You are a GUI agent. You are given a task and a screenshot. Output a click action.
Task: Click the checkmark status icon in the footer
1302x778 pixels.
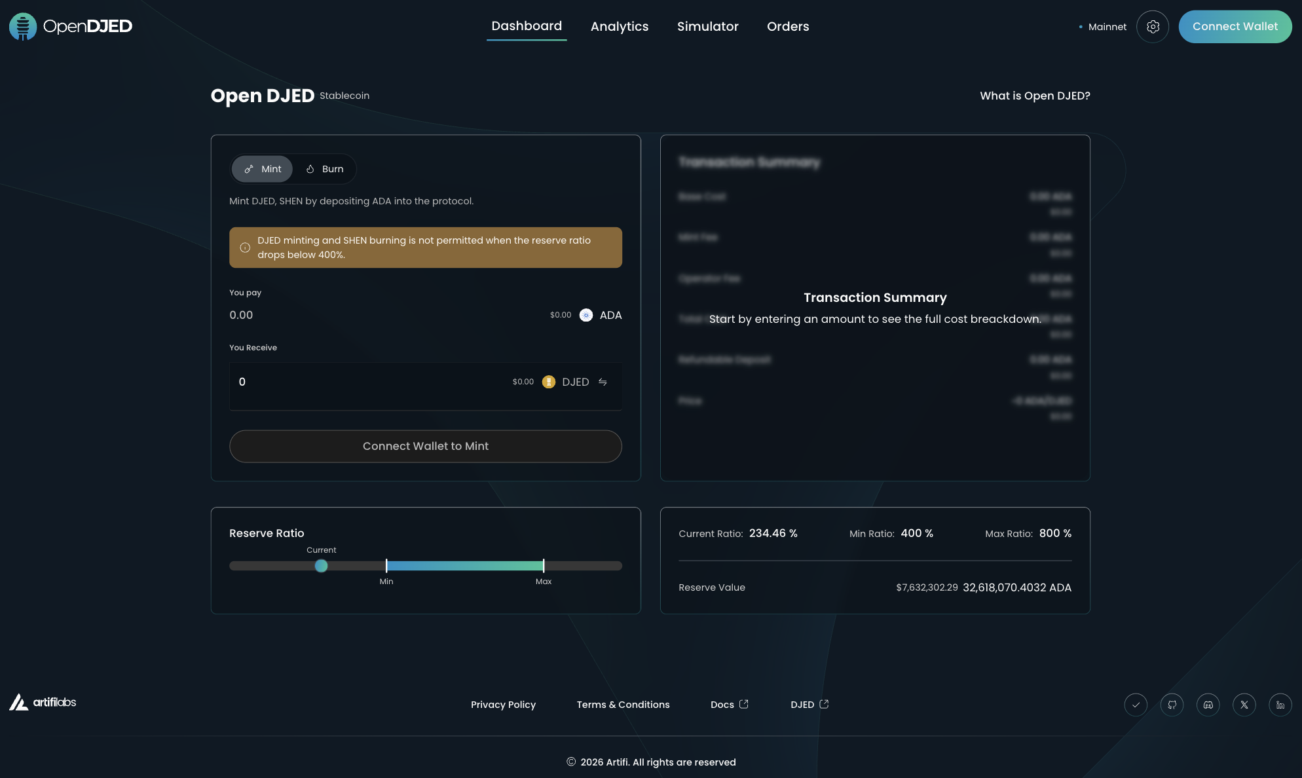(x=1136, y=705)
